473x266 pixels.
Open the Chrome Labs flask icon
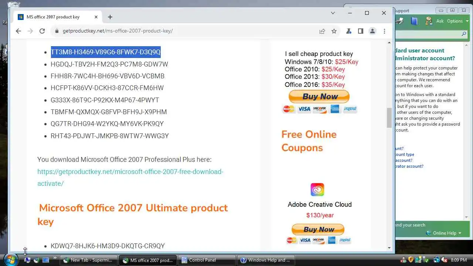click(348, 31)
